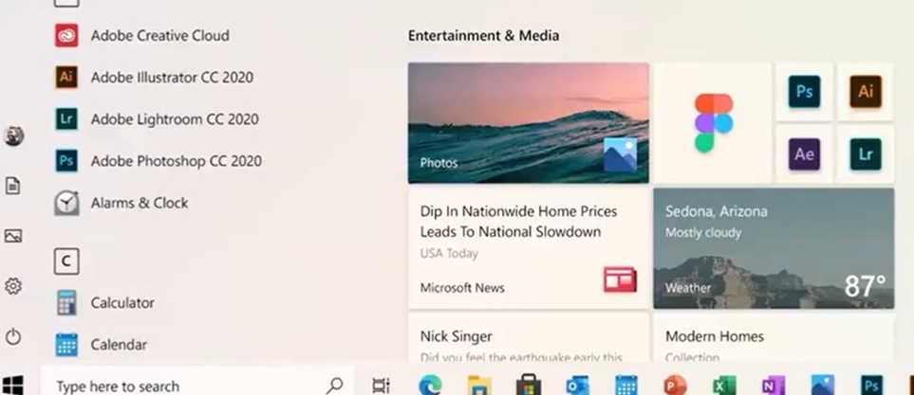Open Photos app from the taskbar
Screen dimensions: 914x395
click(823, 386)
